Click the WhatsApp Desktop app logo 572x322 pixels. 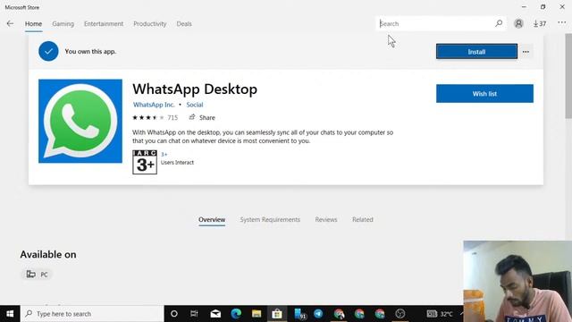point(80,122)
